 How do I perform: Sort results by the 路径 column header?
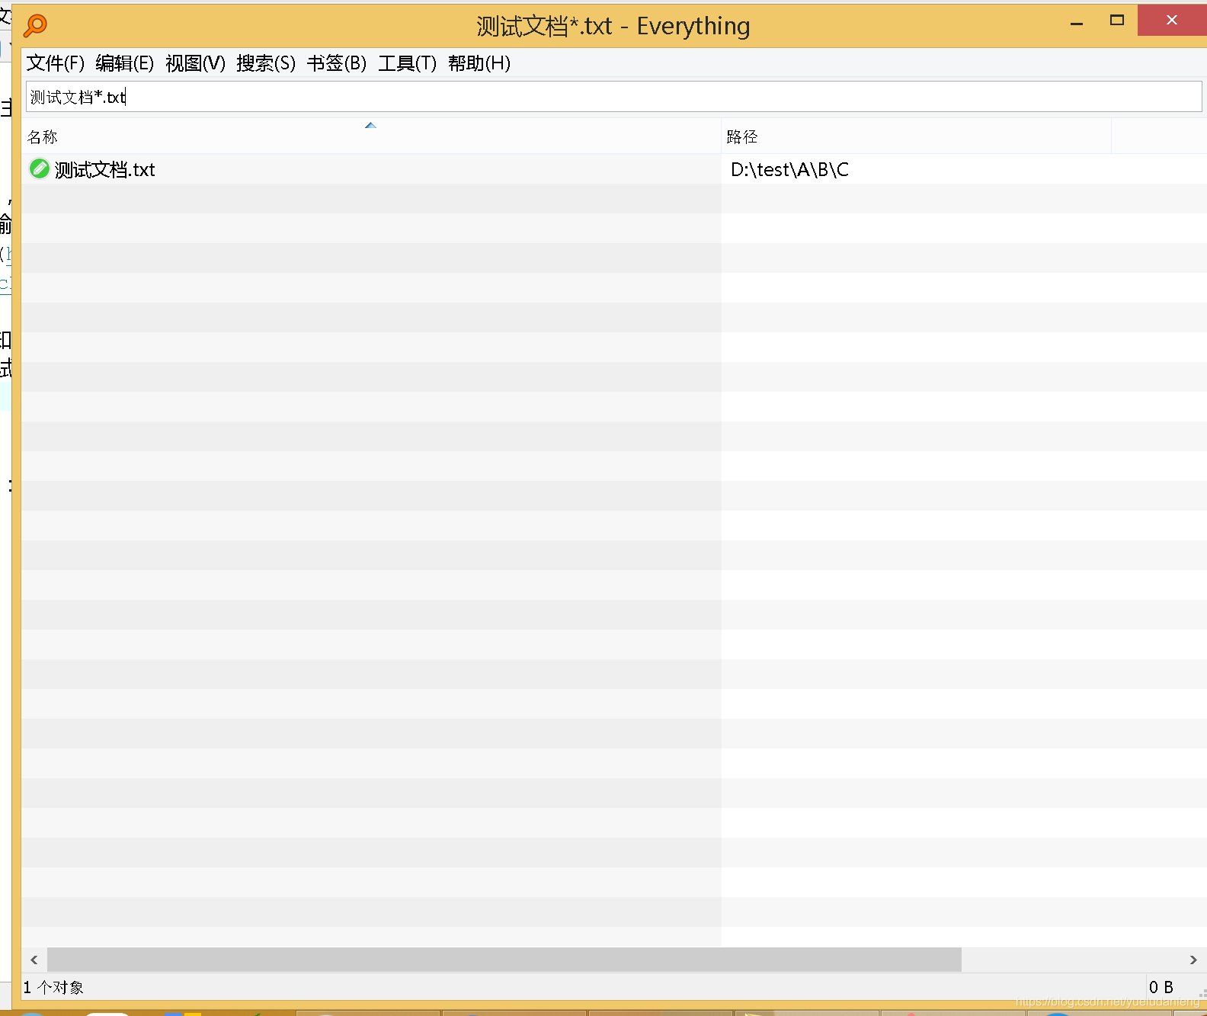click(917, 137)
